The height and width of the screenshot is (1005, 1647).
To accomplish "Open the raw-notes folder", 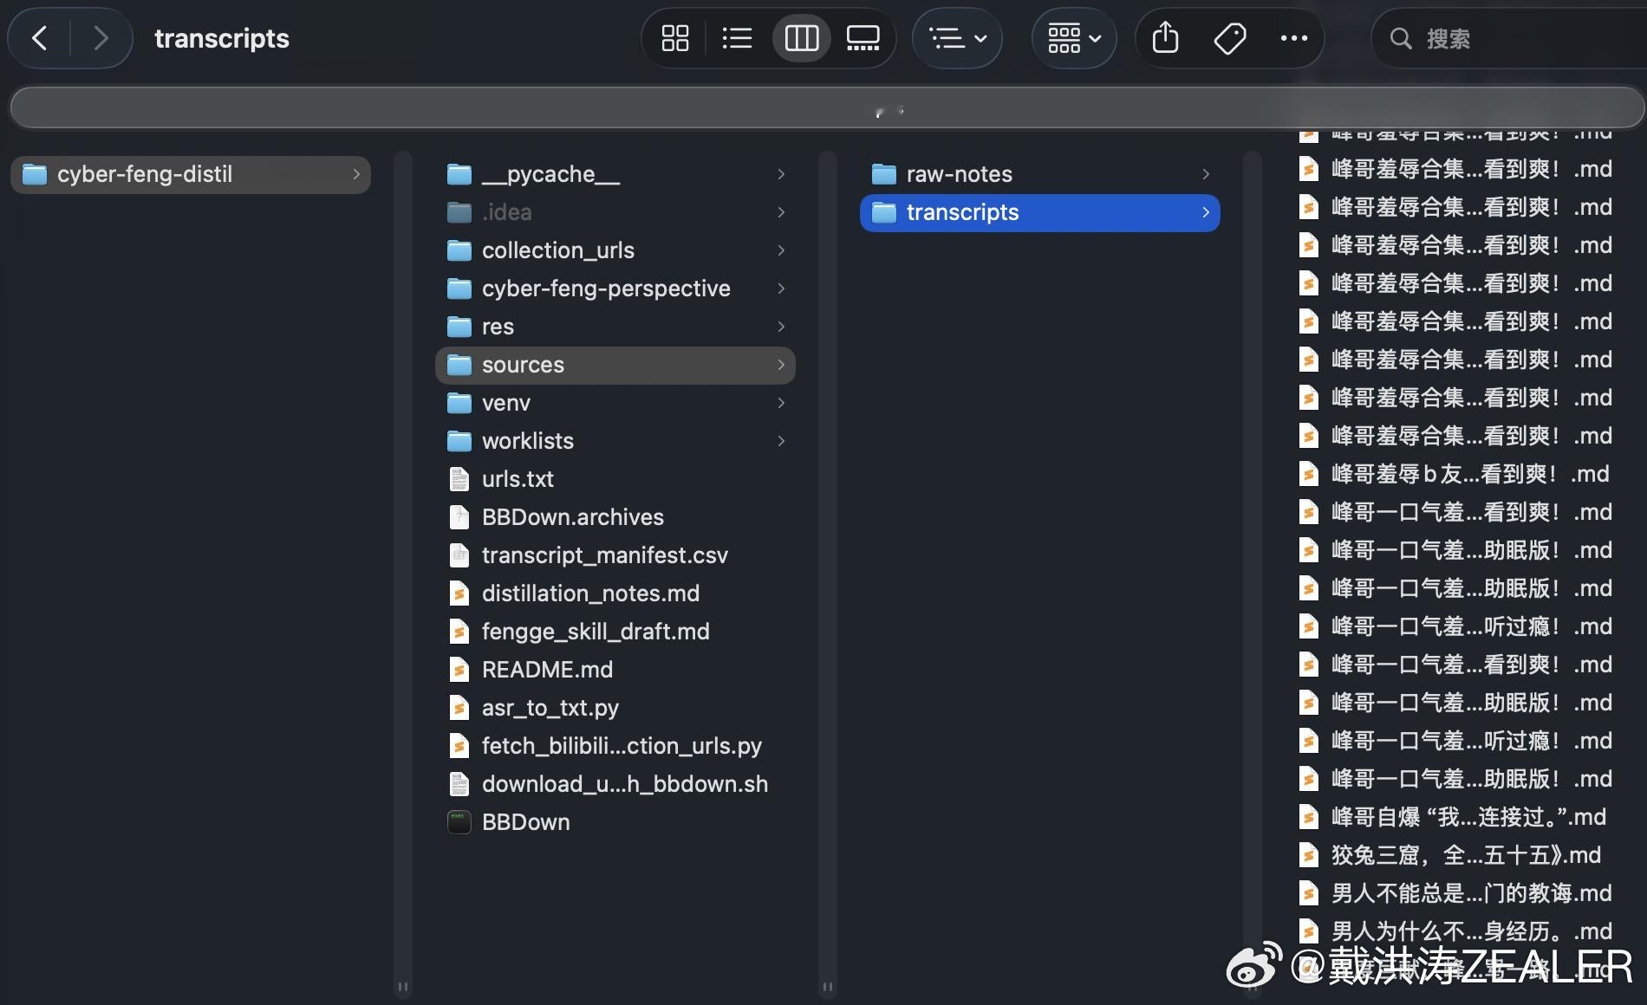I will pyautogui.click(x=1040, y=174).
